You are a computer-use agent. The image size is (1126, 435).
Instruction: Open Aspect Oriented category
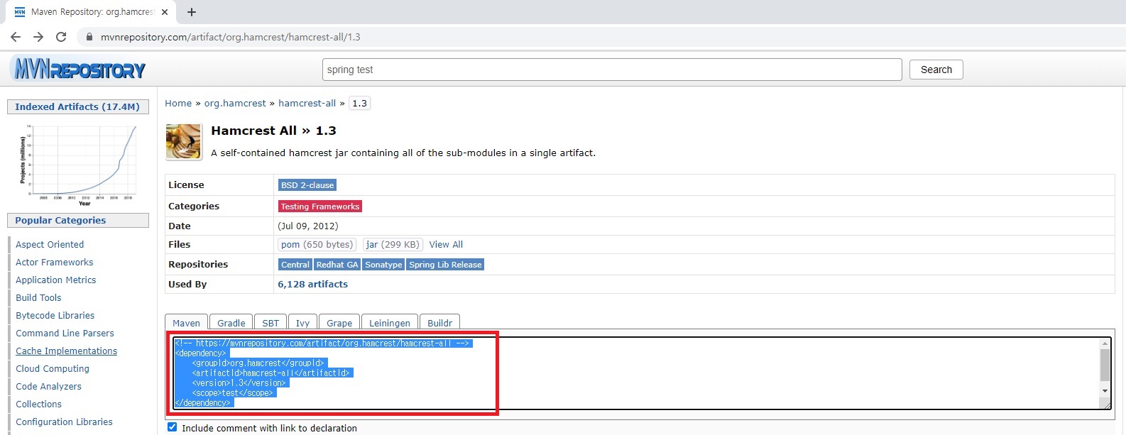(x=50, y=244)
